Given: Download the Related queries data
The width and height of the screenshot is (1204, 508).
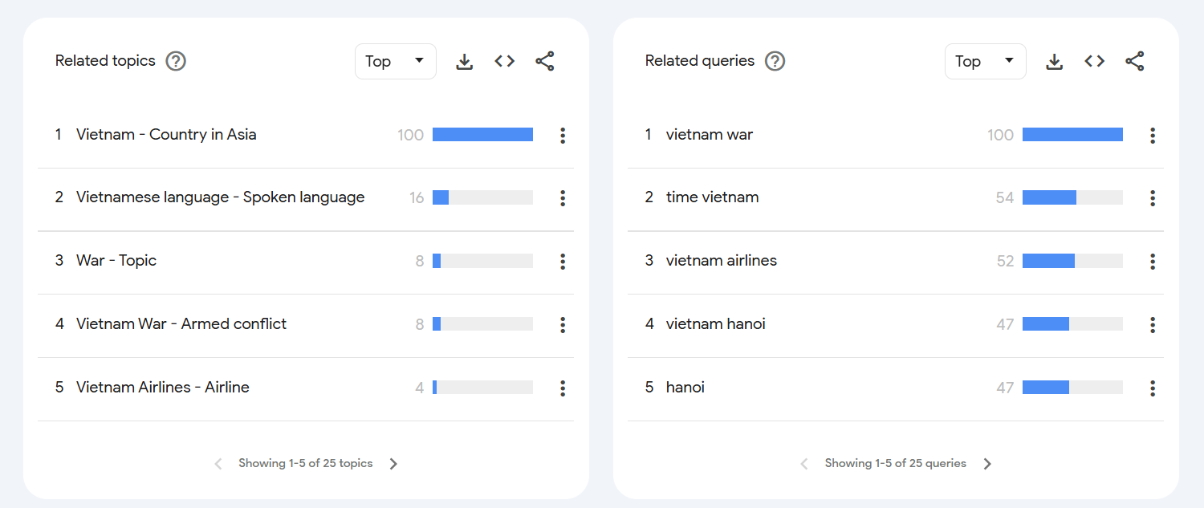Looking at the screenshot, I should coord(1054,60).
